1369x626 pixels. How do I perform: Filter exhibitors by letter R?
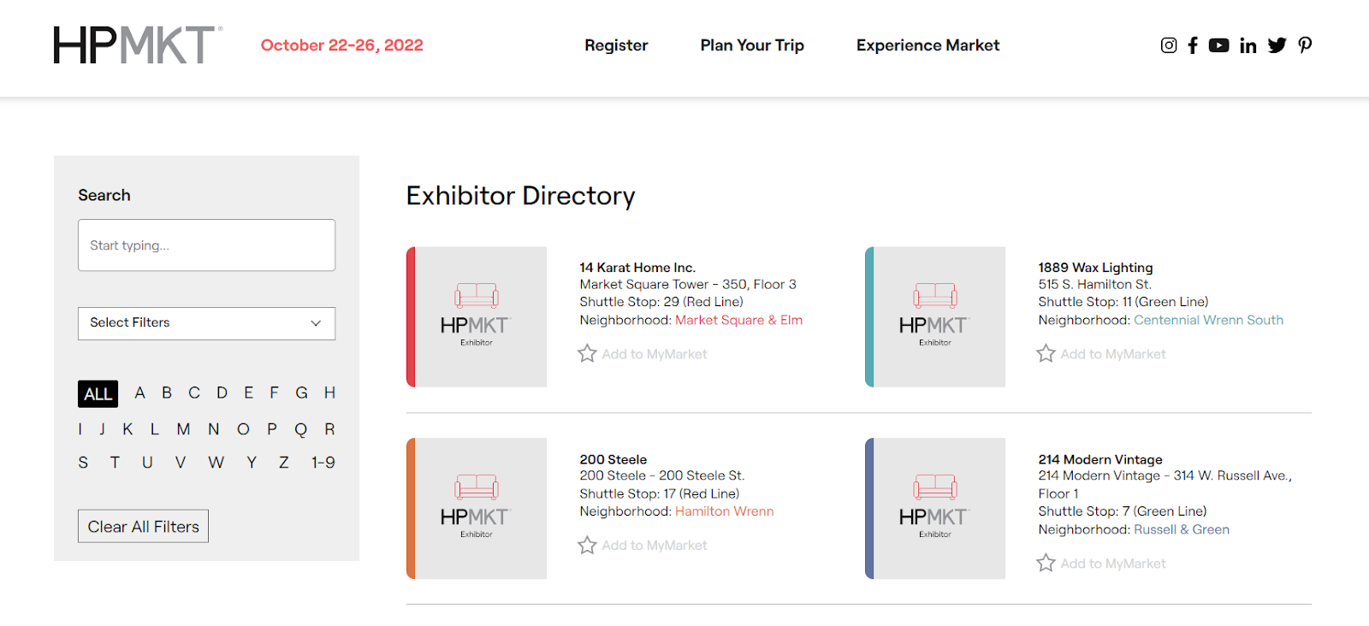pyautogui.click(x=329, y=429)
